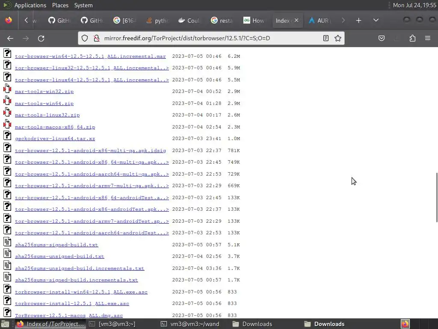Screen dimensions: 438x329
Task: Click text file icon beside sha256sums-signed-build.txt
Action: tap(7, 242)
